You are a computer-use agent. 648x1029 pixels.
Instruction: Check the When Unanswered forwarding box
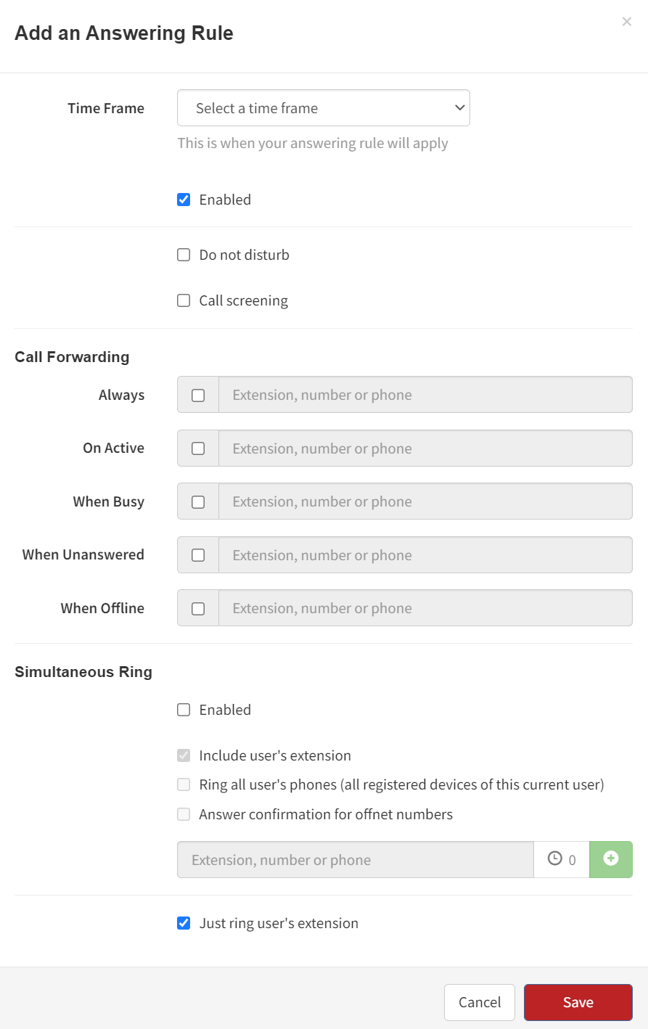(x=198, y=555)
